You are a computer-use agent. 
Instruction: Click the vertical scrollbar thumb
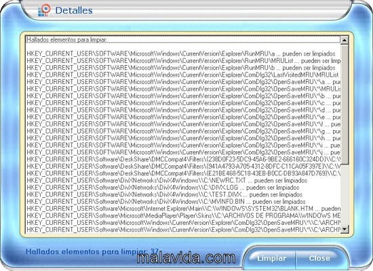[x=345, y=104]
